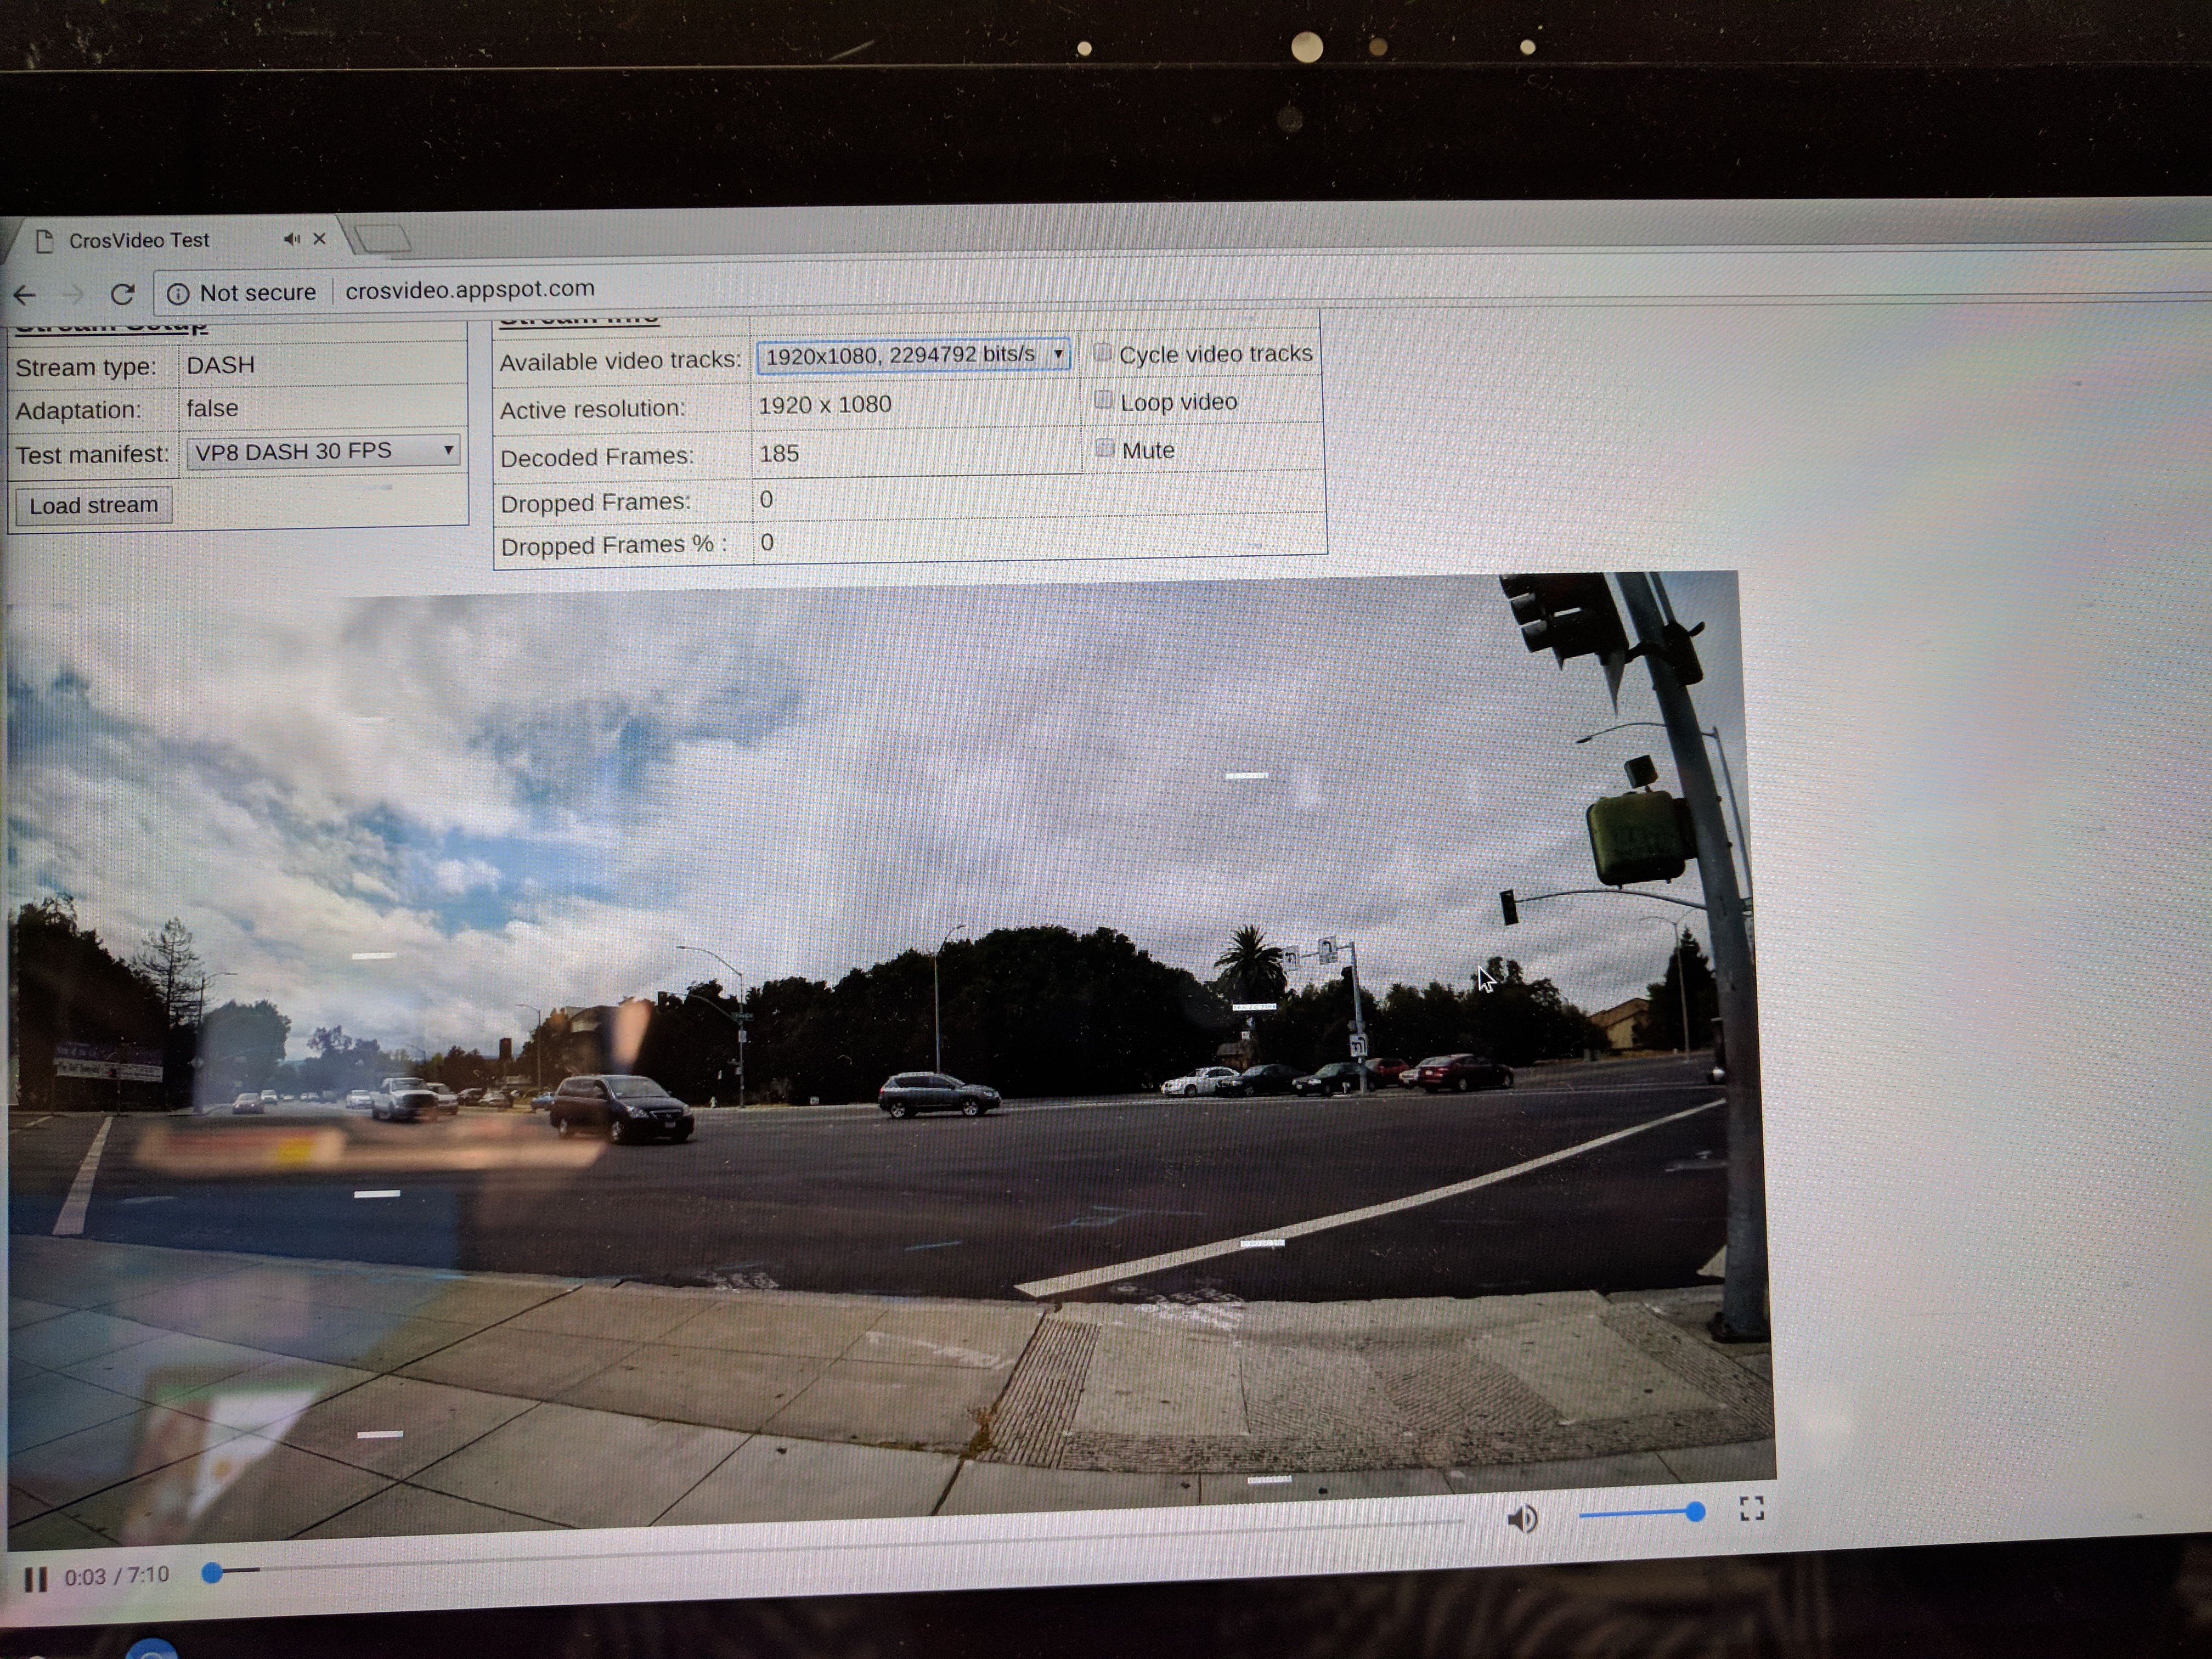
Task: Reload the CrosVideo page
Action: click(122, 294)
